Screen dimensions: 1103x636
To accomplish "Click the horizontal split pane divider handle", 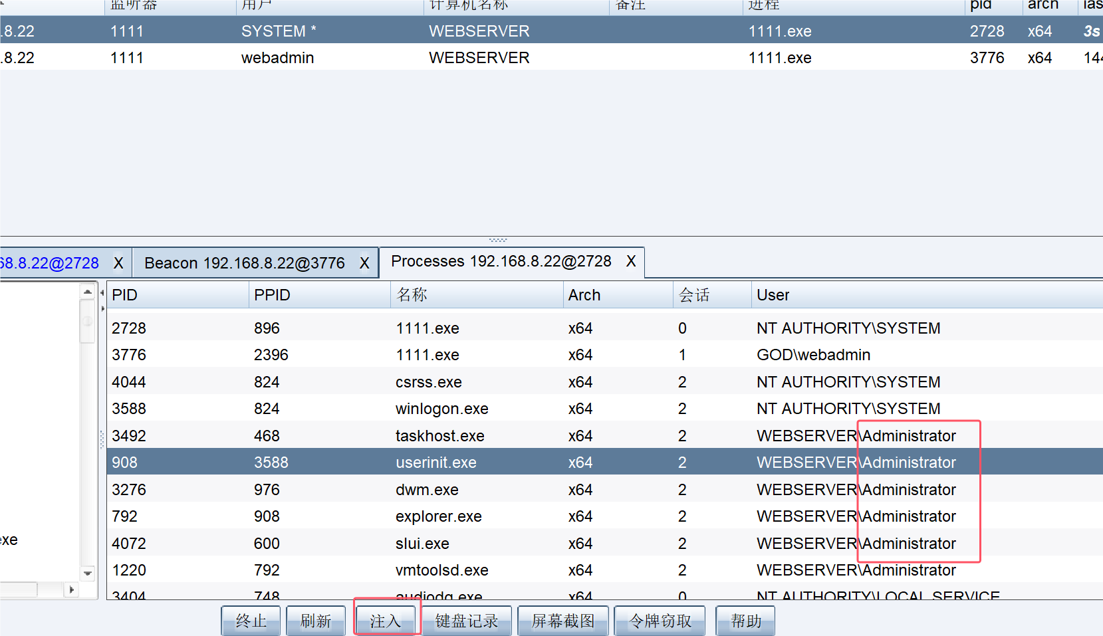I will (x=497, y=239).
